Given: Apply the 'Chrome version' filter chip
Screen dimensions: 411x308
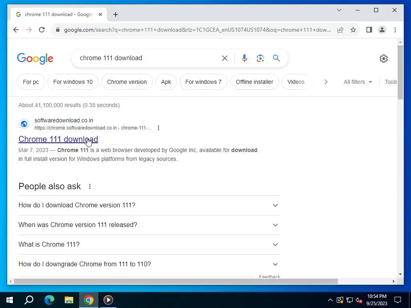Looking at the screenshot, I should 127,82.
